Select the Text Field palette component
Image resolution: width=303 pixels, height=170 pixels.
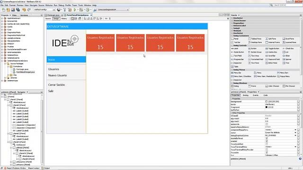(x=236, y=56)
